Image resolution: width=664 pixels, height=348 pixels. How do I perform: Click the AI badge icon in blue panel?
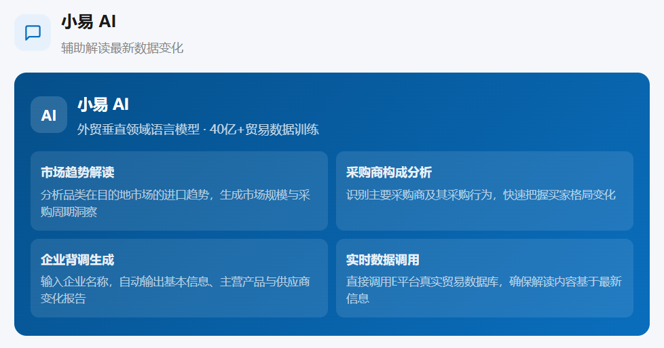pyautogui.click(x=49, y=115)
